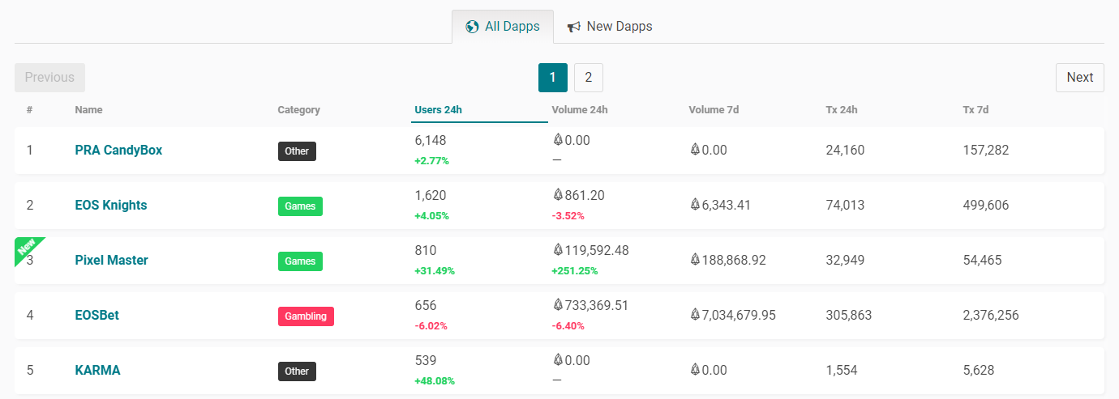Viewport: 1119px width, 399px height.
Task: Sort by Volume 24h column header
Action: tap(580, 110)
